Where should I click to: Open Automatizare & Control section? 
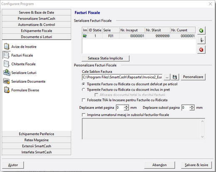pyautogui.click(x=37, y=25)
